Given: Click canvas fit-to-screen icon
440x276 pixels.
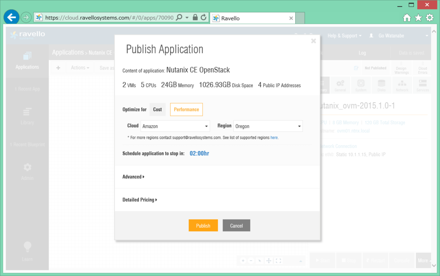Looking at the screenshot, I should [278, 261].
